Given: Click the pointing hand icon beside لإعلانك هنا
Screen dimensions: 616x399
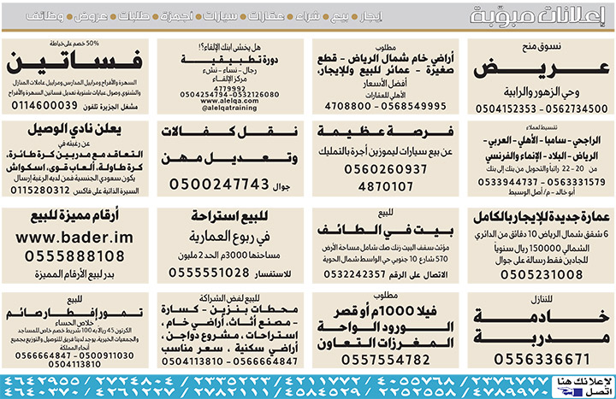Looking at the screenshot, I should [568, 391].
